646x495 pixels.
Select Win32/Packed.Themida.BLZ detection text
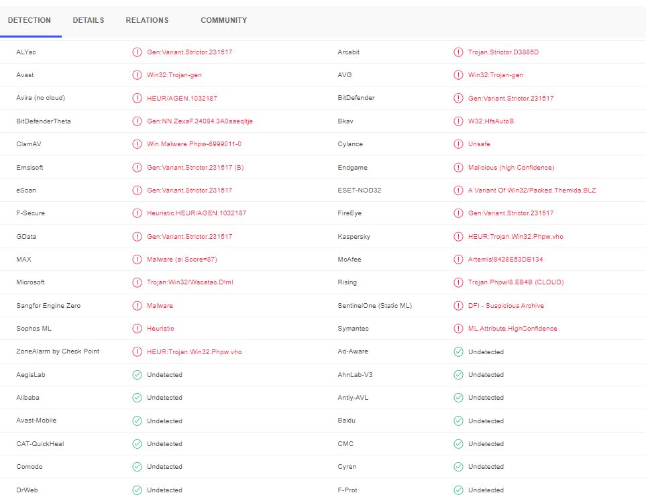coord(551,190)
